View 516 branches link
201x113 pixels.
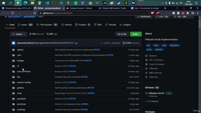pyautogui.click(x=37, y=34)
